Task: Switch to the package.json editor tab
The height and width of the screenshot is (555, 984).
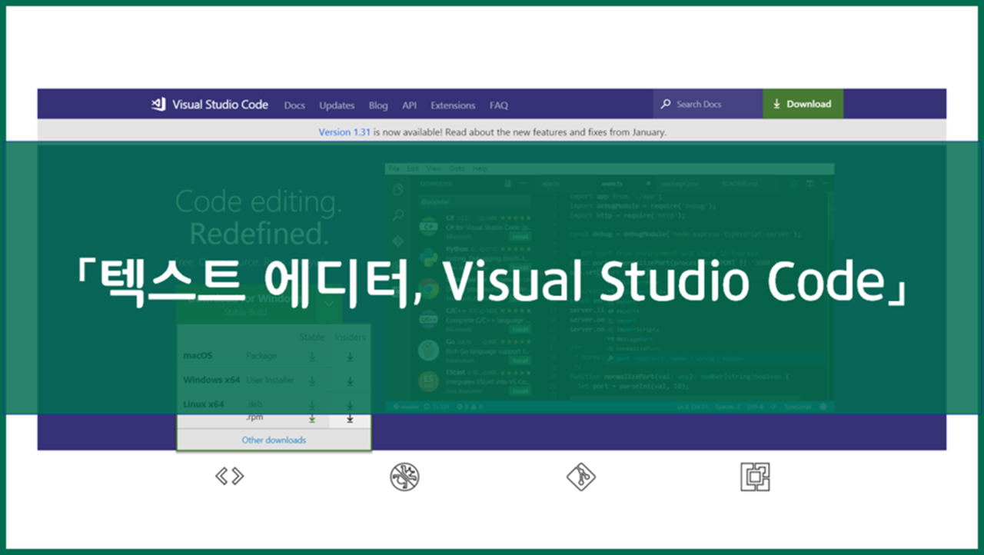Action: [x=685, y=184]
